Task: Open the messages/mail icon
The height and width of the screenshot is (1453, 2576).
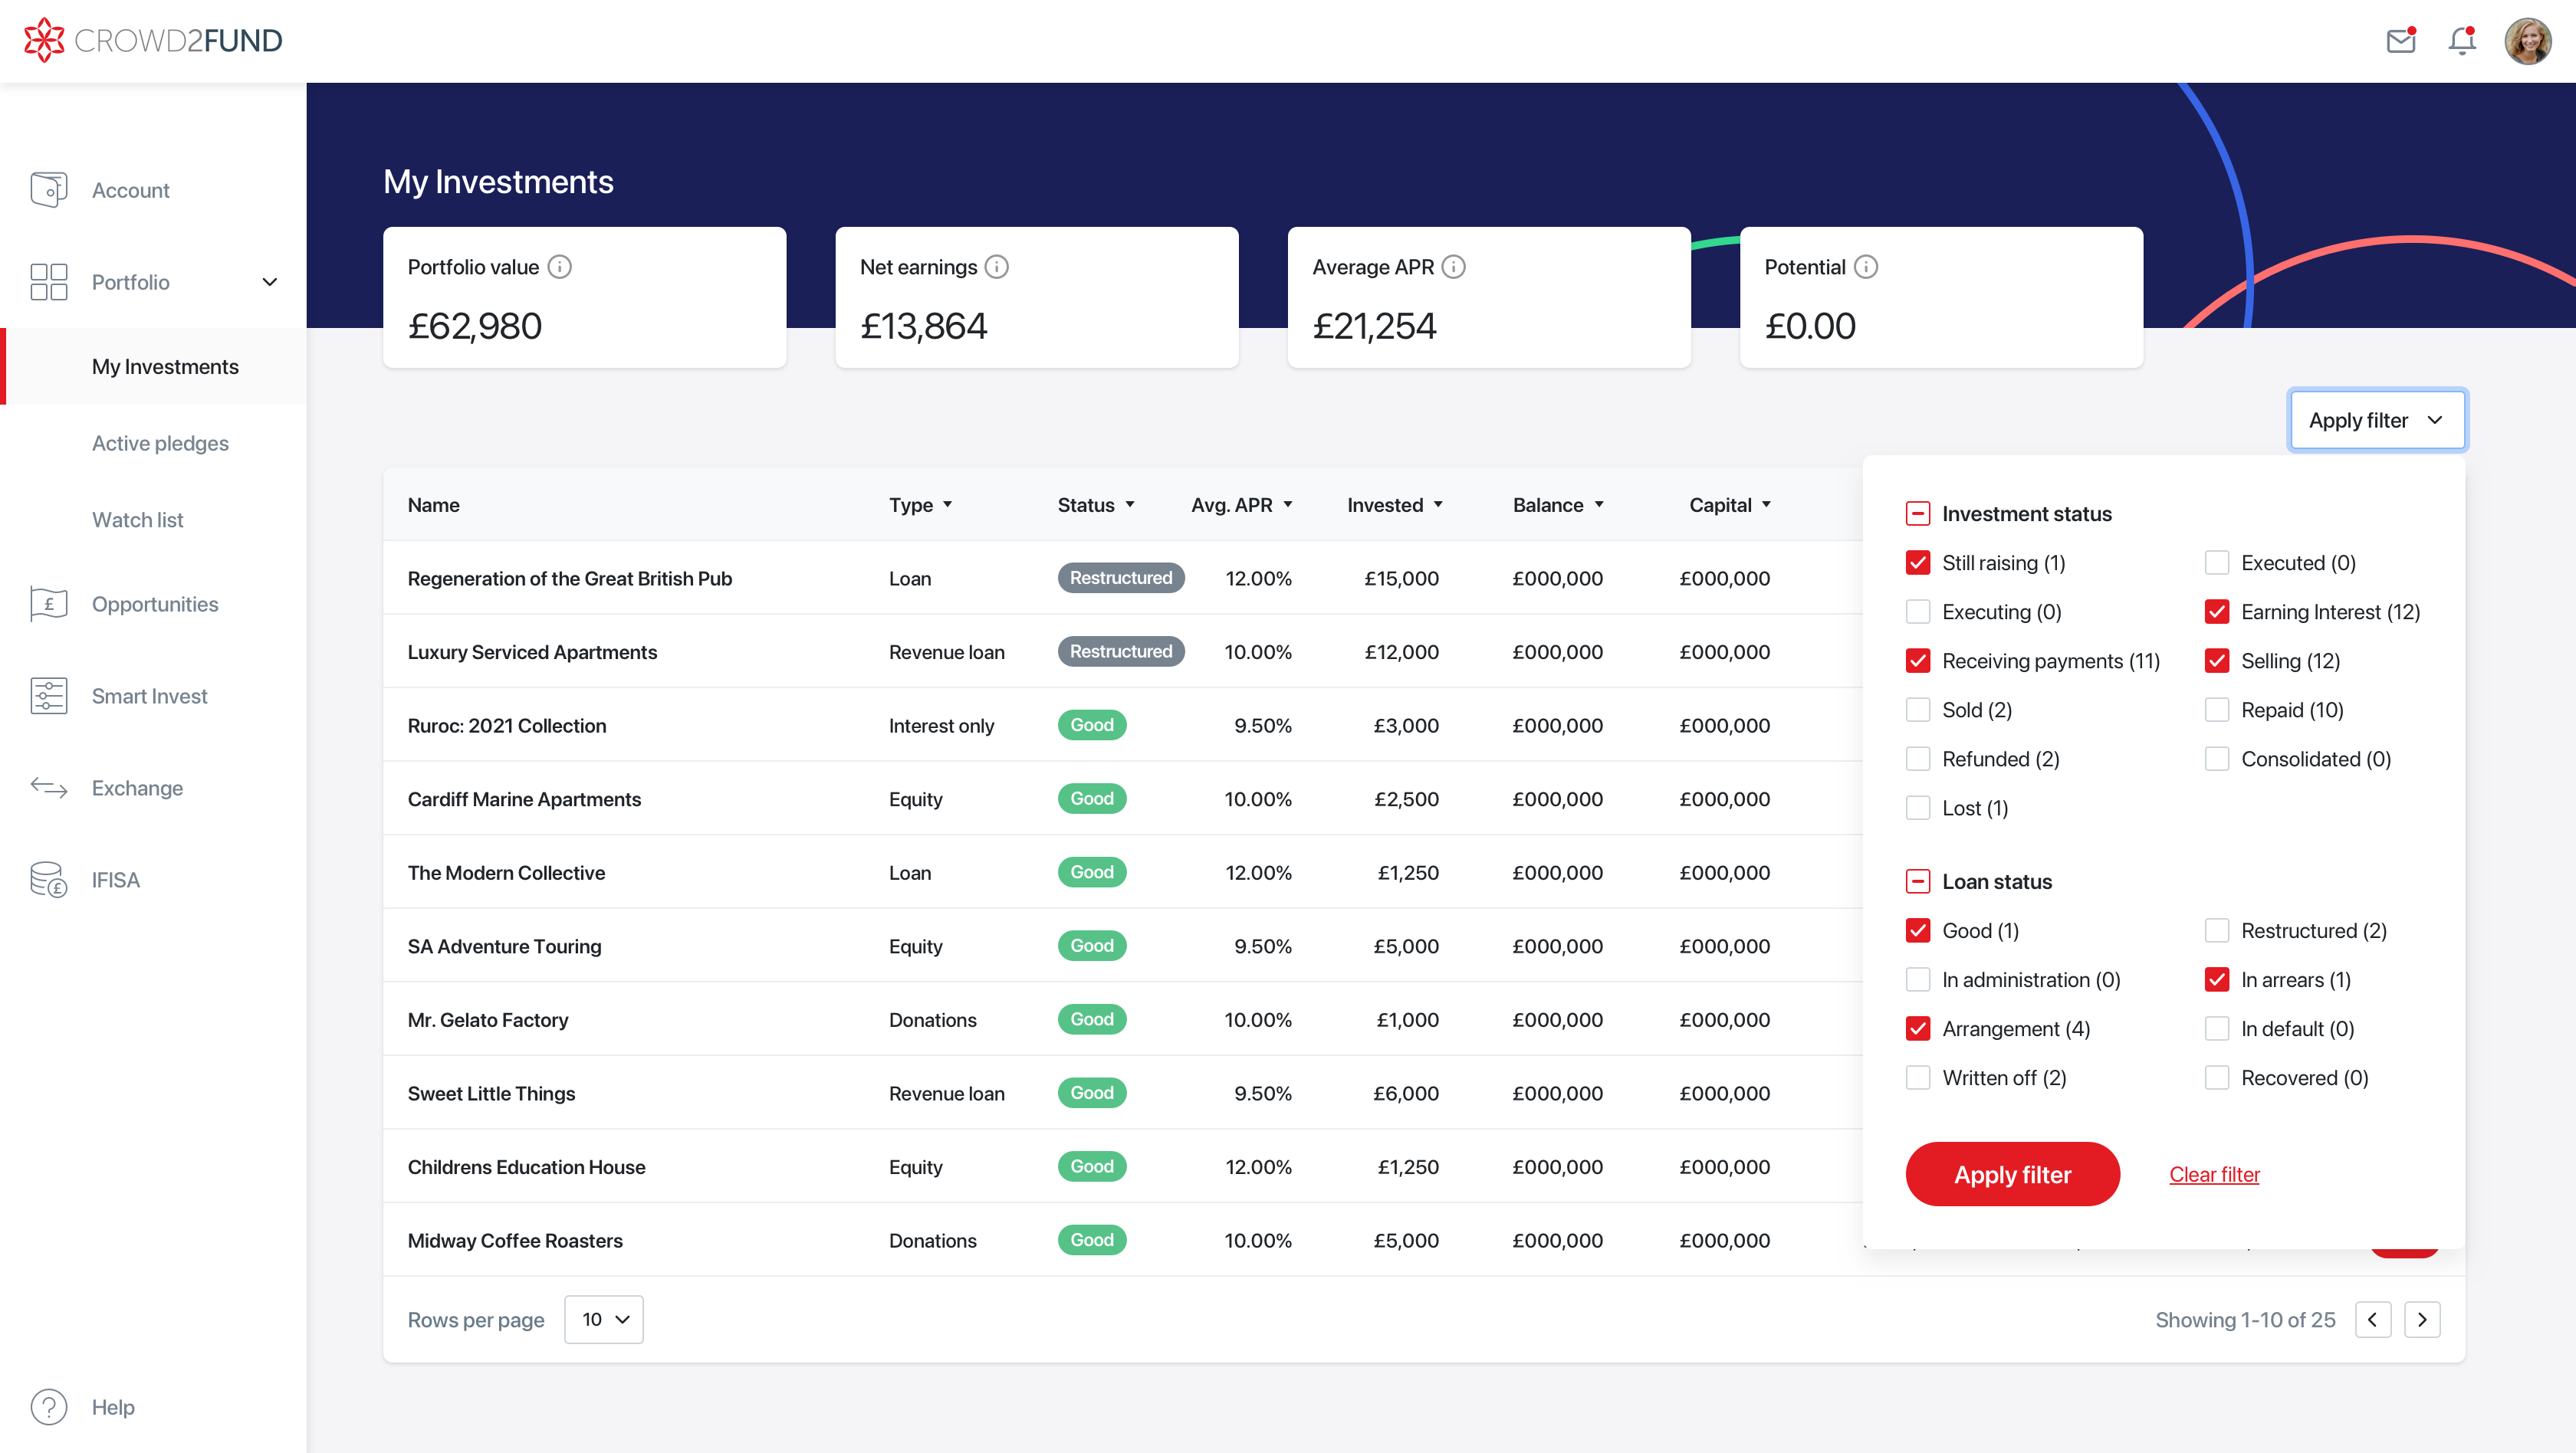Action: click(x=2401, y=39)
